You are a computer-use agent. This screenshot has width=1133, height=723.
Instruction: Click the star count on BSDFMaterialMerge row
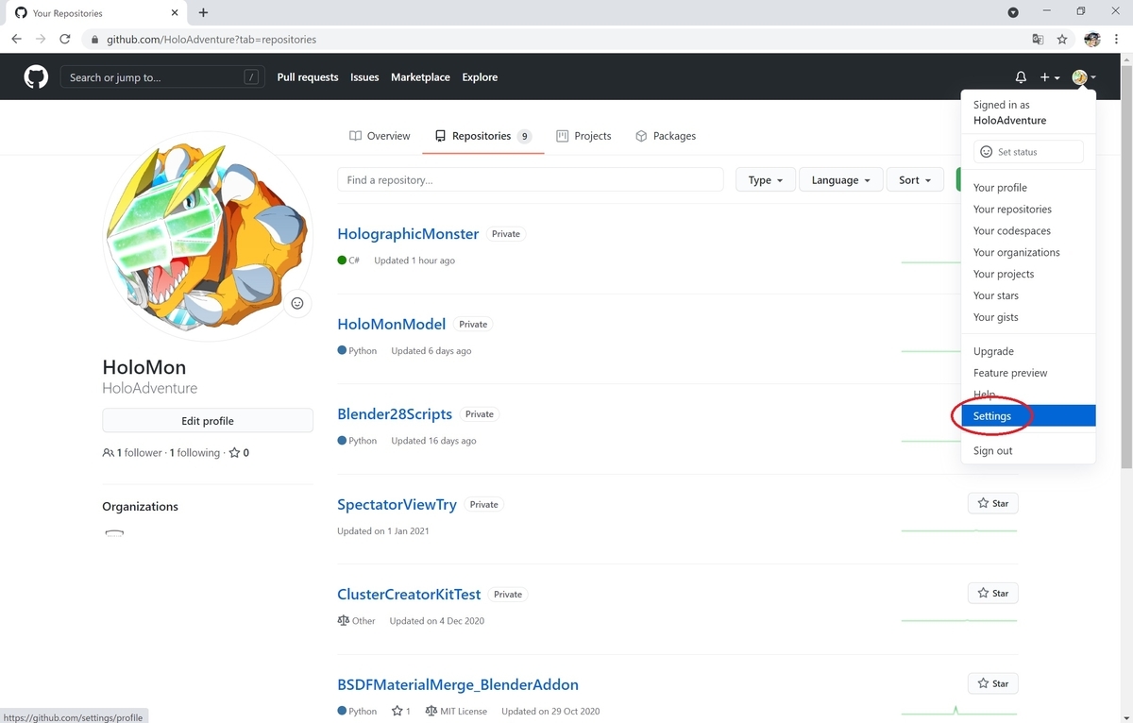pos(401,711)
